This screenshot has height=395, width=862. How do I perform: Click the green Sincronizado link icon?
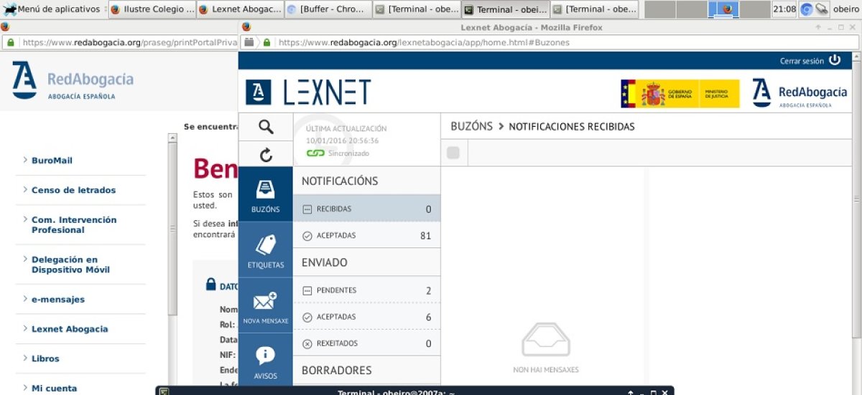point(315,153)
